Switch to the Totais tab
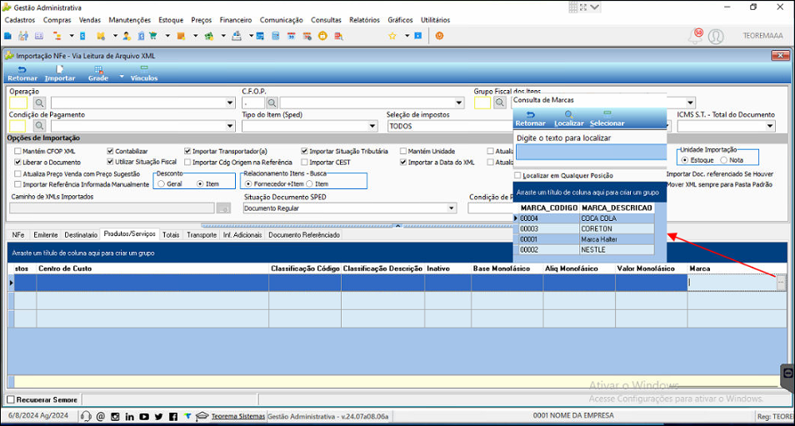795x426 pixels. (x=172, y=235)
